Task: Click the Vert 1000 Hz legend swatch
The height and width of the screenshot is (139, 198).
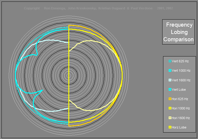Action: coord(170,71)
